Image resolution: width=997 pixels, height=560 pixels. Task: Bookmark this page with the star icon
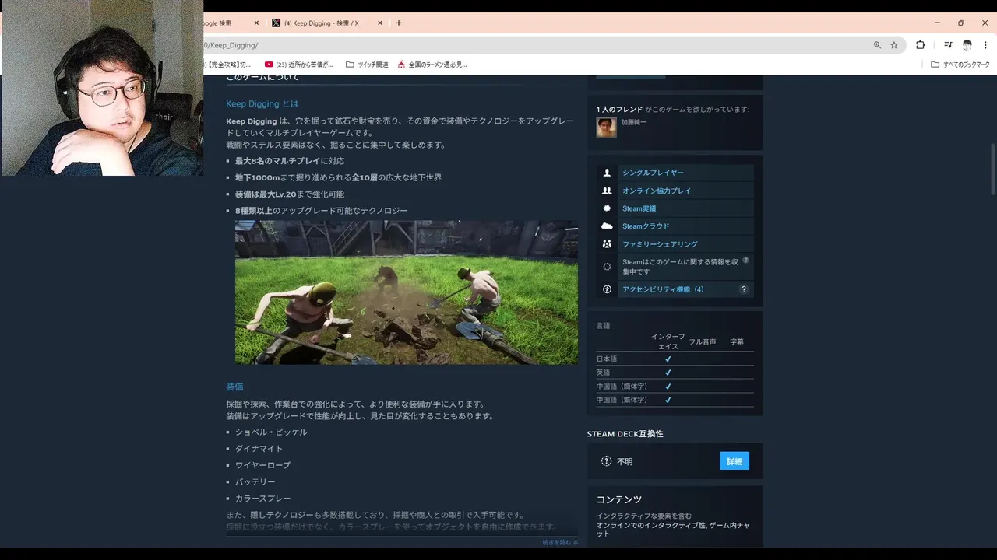894,45
